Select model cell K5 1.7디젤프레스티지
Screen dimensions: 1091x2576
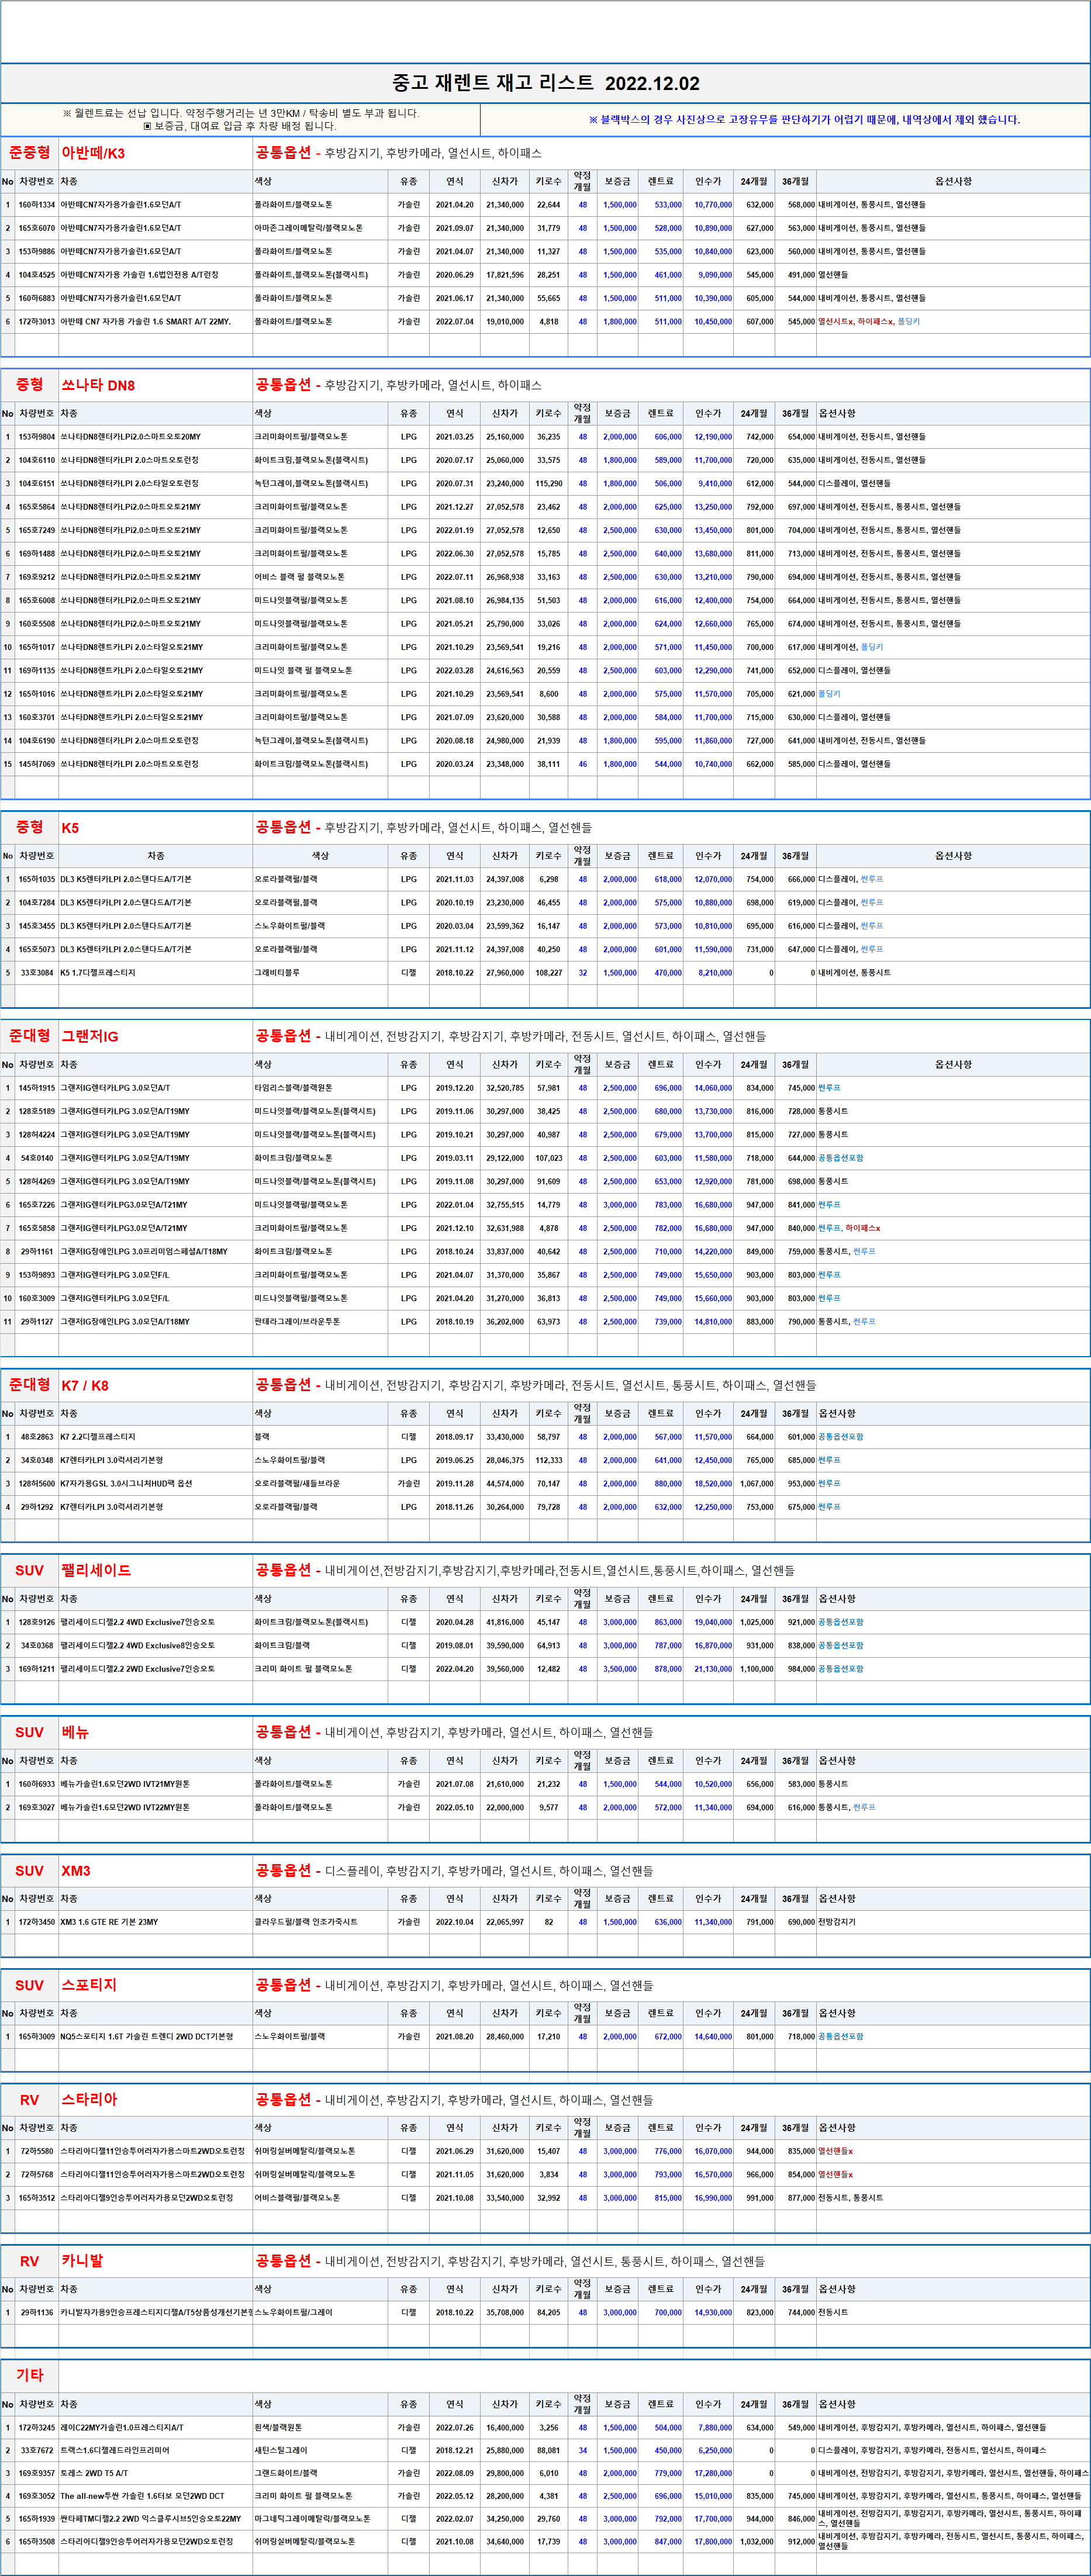pyautogui.click(x=98, y=973)
